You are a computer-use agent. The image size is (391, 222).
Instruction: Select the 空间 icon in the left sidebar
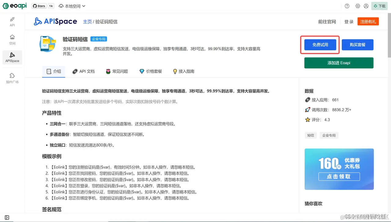click(x=12, y=40)
